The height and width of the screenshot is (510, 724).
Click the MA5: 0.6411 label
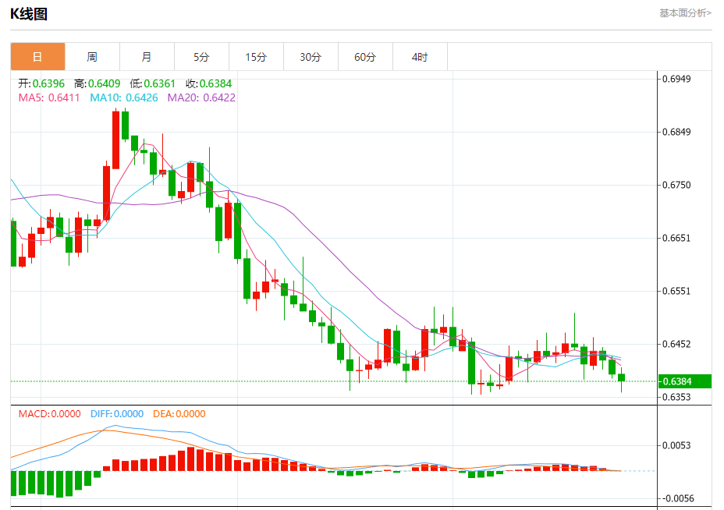pos(49,97)
